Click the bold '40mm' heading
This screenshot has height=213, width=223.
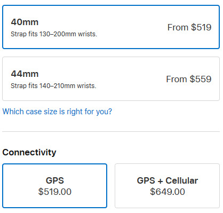coord(25,22)
